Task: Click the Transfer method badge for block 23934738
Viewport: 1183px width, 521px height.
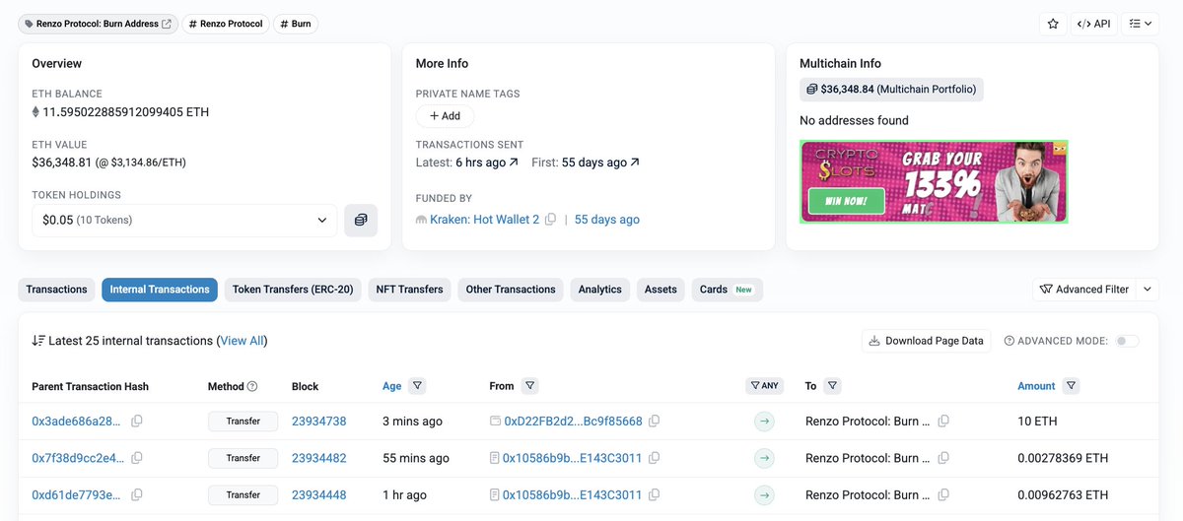Action: point(243,422)
